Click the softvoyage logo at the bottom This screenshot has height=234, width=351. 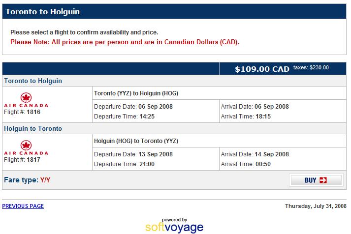pyautogui.click(x=174, y=226)
